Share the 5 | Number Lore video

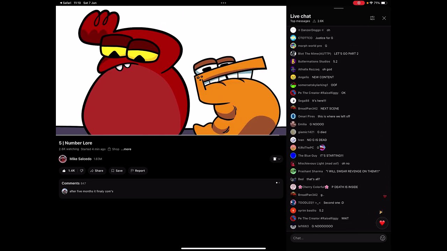[x=97, y=171]
